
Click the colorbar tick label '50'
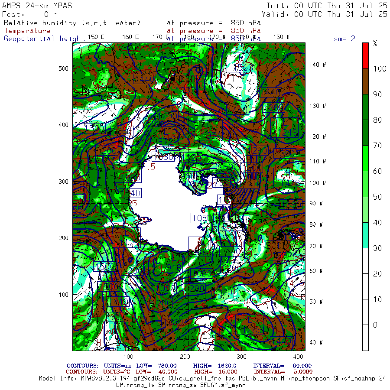[377, 197]
